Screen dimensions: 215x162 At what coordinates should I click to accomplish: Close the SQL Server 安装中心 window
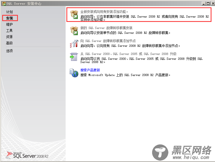coord(213,4)
